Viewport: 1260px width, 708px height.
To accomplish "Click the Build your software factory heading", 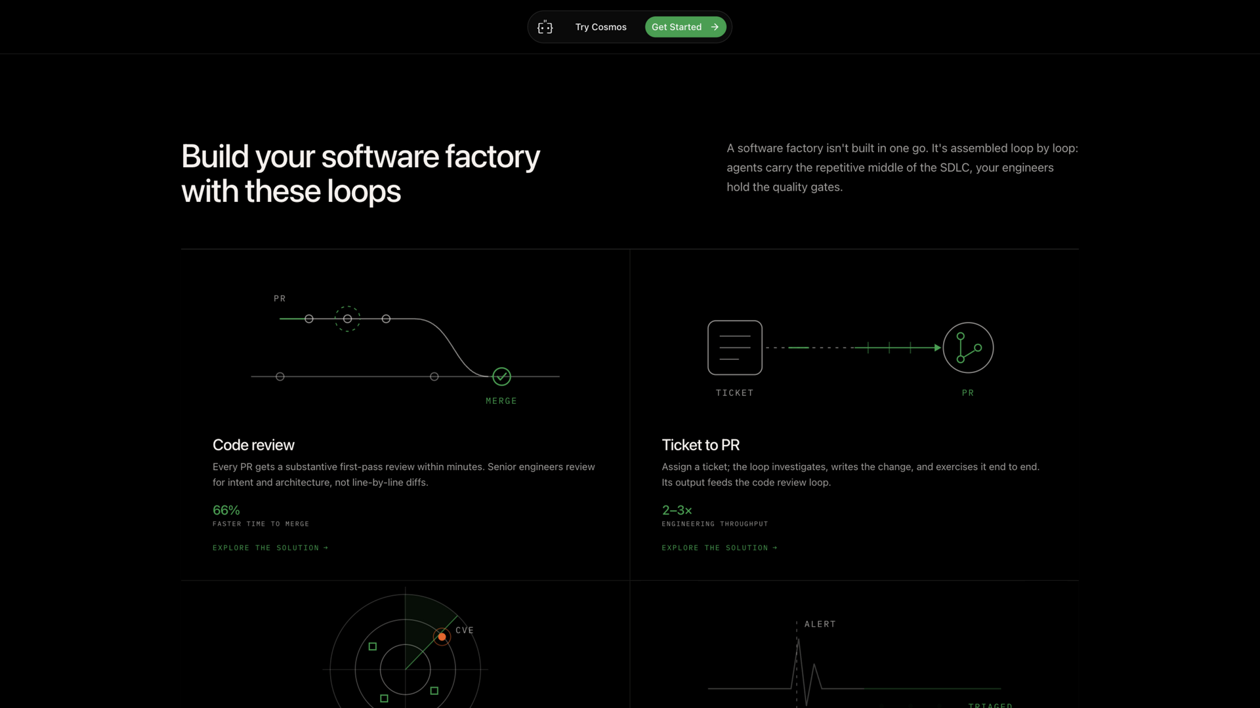I will coord(360,174).
